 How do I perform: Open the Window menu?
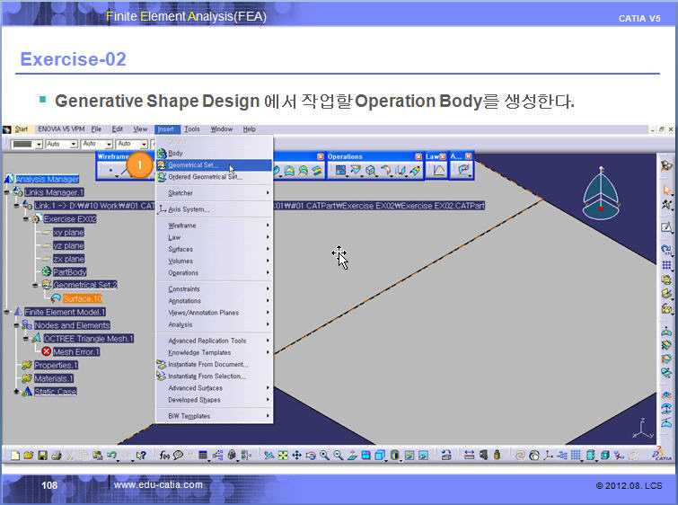222,129
